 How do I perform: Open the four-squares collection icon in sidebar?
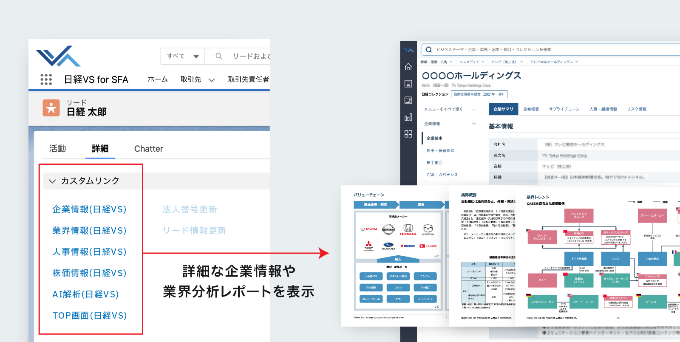pyautogui.click(x=408, y=134)
